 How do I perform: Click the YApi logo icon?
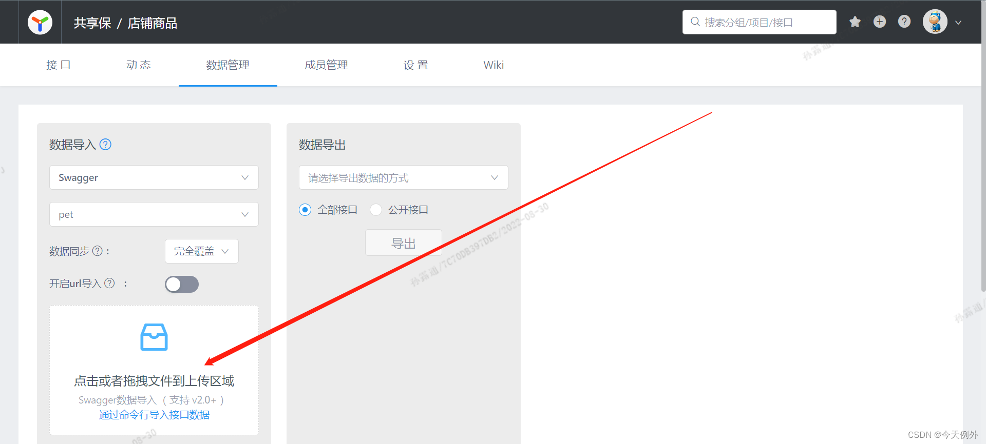point(40,23)
